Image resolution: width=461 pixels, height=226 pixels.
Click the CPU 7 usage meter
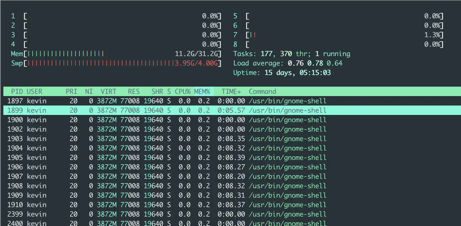point(338,35)
